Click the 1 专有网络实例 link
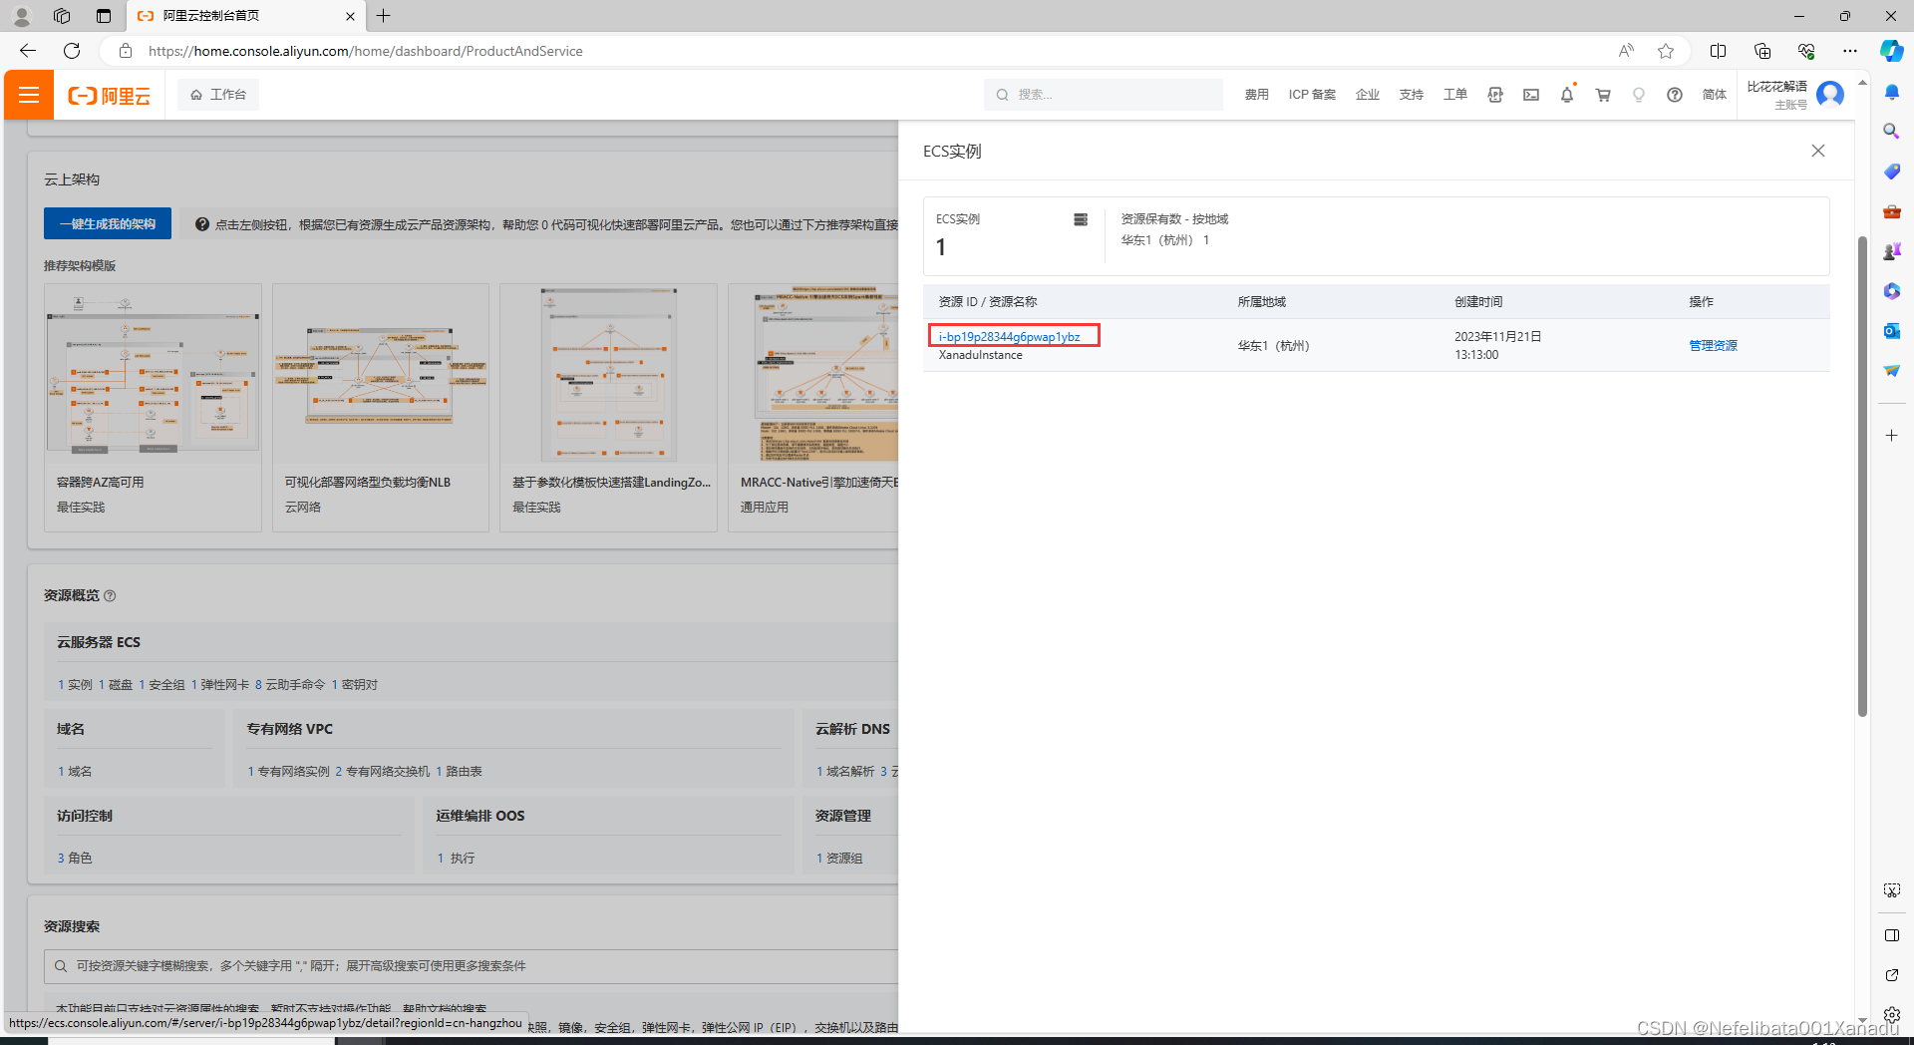 (288, 772)
